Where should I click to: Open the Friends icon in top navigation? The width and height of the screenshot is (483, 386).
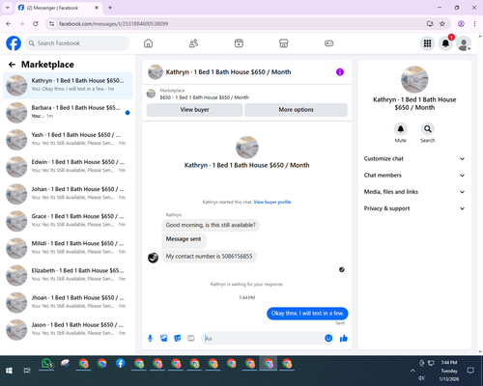tap(193, 43)
